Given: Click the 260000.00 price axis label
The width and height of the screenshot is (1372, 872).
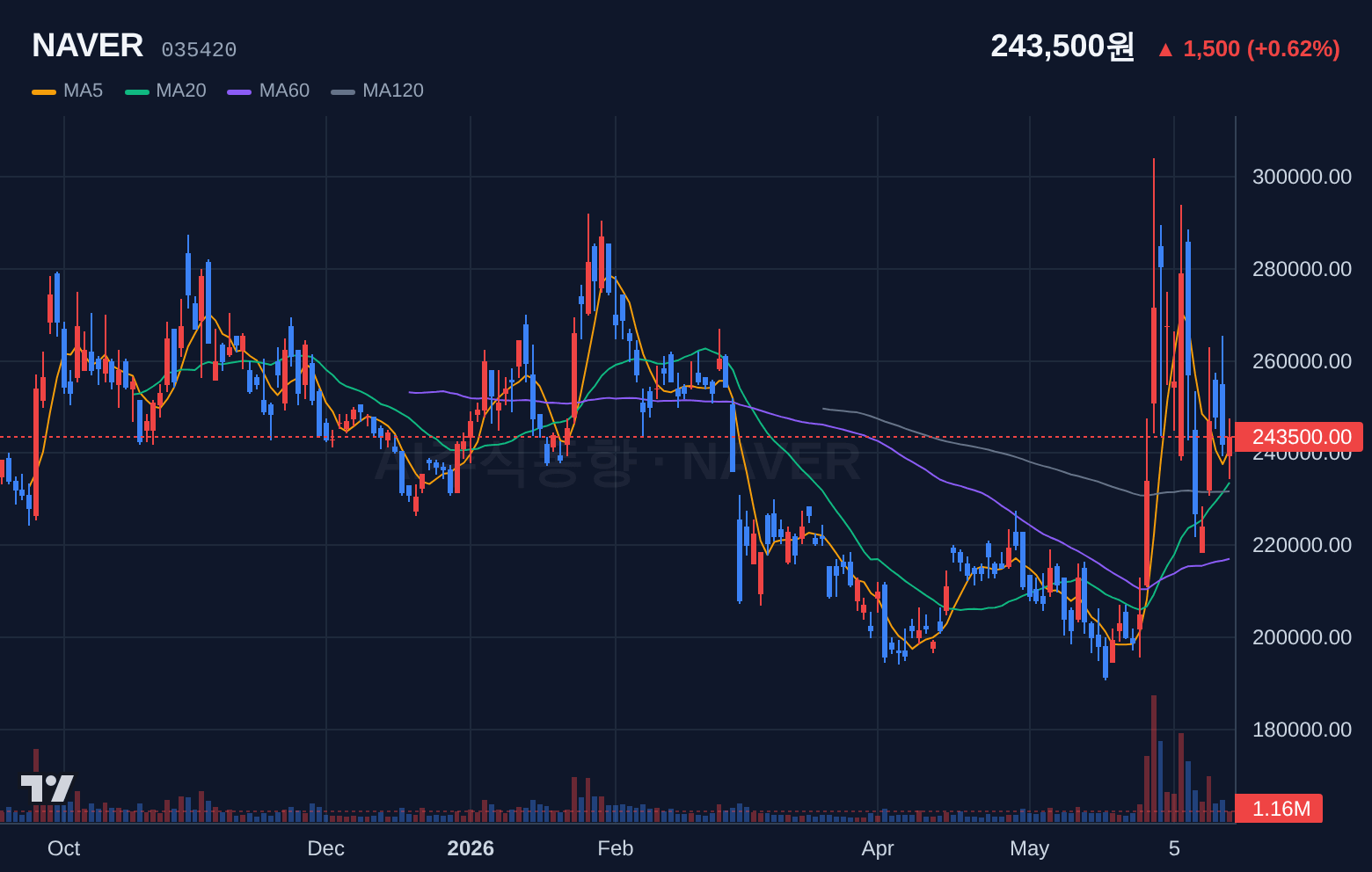Looking at the screenshot, I should coord(1302,361).
